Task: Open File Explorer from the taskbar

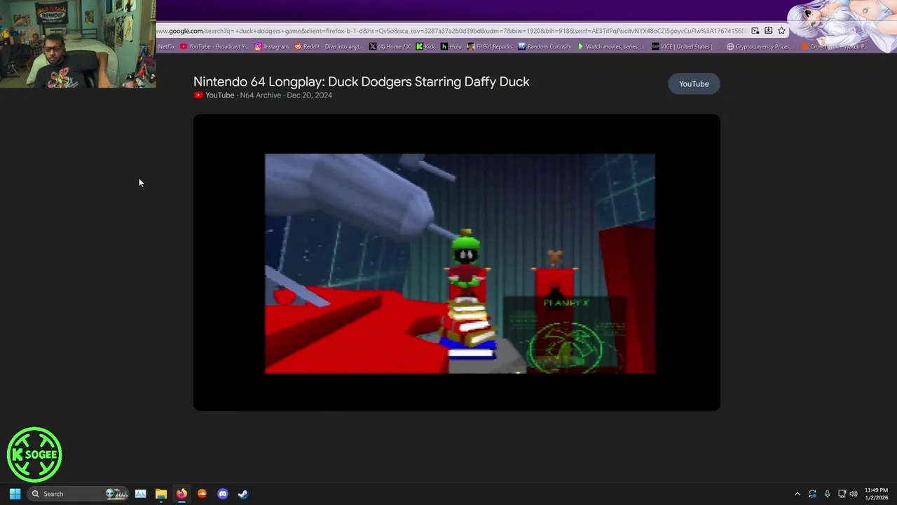Action: pos(160,494)
